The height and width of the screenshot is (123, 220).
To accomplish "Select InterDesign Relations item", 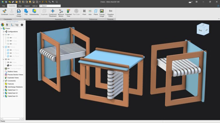I will [x=15, y=87].
